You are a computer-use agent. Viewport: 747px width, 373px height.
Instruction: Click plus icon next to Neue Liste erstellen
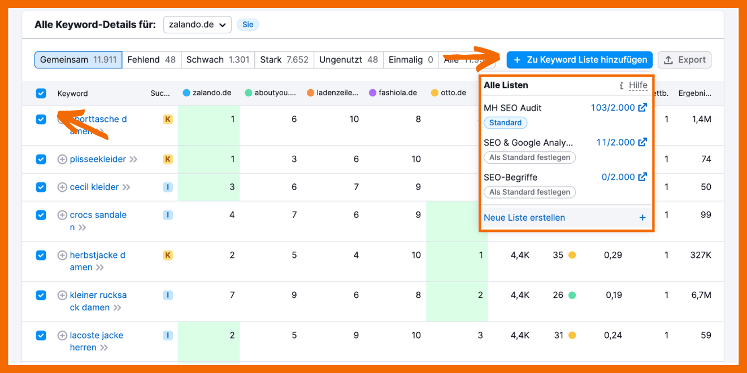(x=642, y=218)
